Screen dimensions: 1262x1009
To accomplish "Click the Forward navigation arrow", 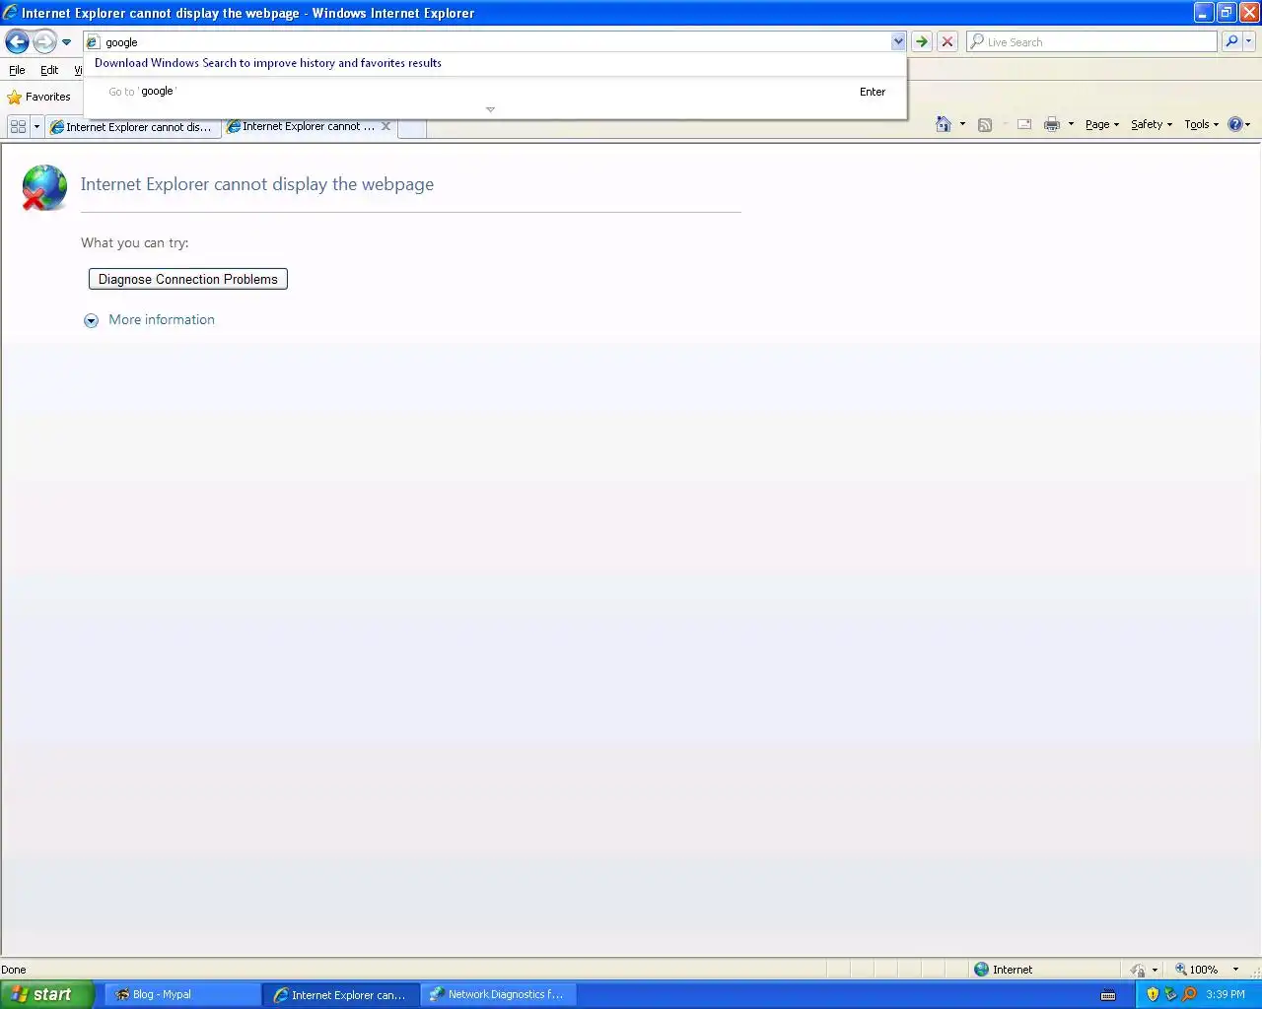I will click(x=44, y=41).
